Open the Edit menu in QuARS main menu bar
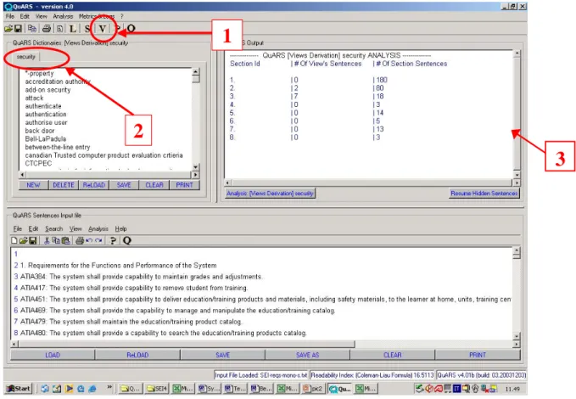 (x=25, y=16)
